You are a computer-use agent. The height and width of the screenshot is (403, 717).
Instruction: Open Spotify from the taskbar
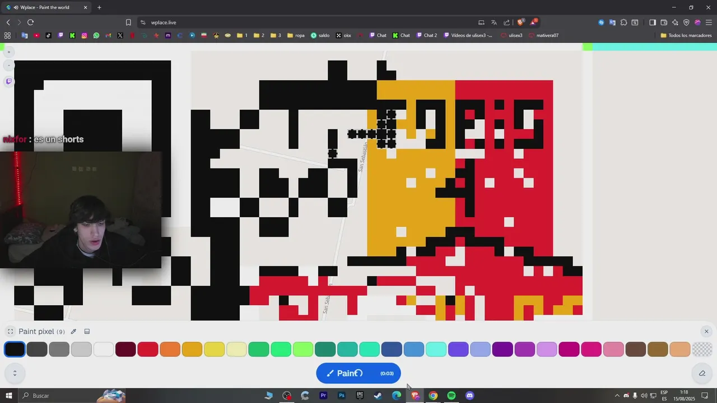pyautogui.click(x=451, y=396)
